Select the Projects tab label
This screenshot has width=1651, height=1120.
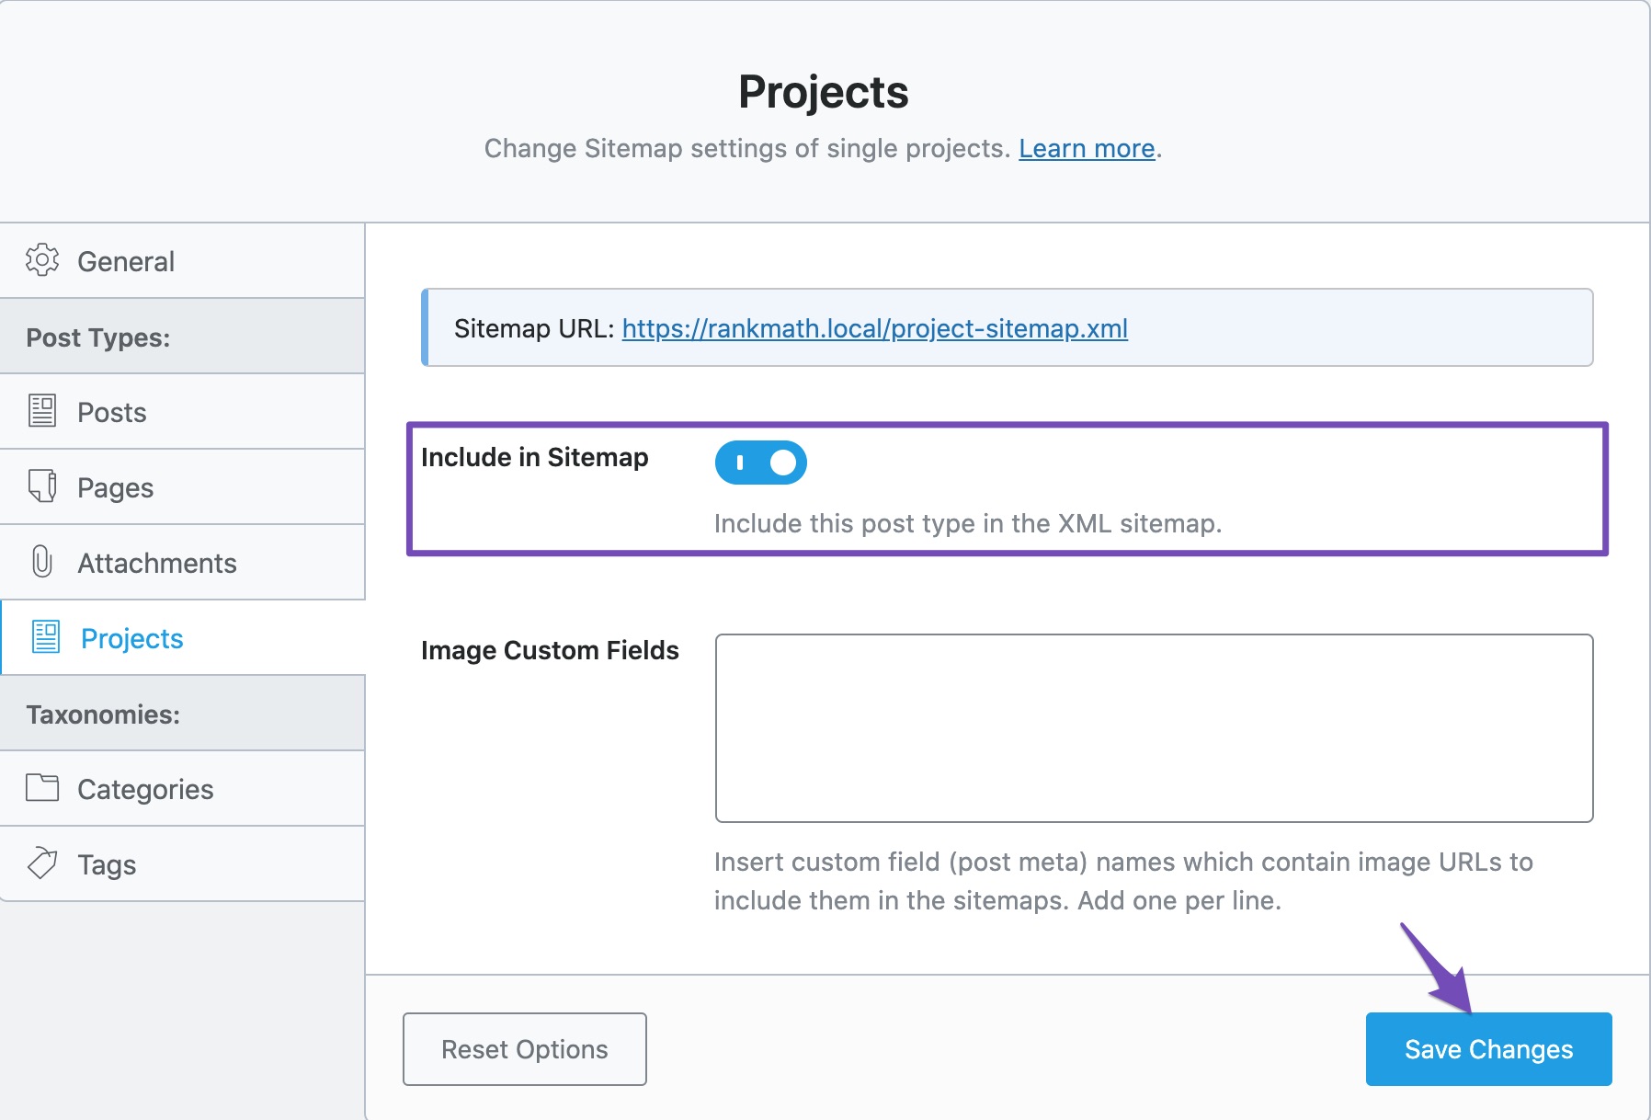pyautogui.click(x=132, y=638)
